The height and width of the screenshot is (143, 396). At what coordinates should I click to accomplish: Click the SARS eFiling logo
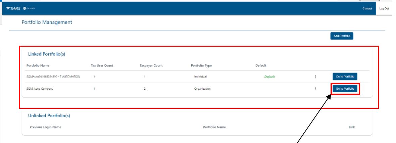pos(21,9)
